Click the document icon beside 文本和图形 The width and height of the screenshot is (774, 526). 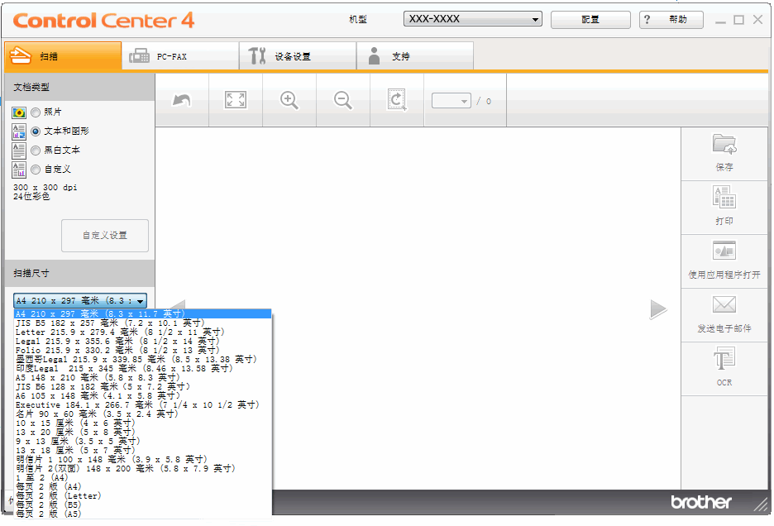19,131
